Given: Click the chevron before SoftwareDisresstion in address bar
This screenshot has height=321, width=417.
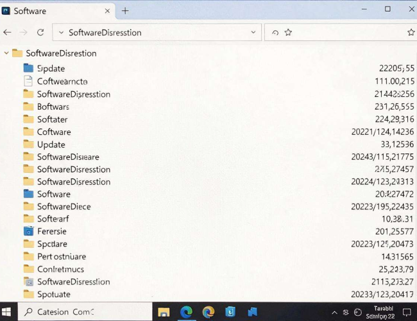Looking at the screenshot, I should (x=61, y=33).
